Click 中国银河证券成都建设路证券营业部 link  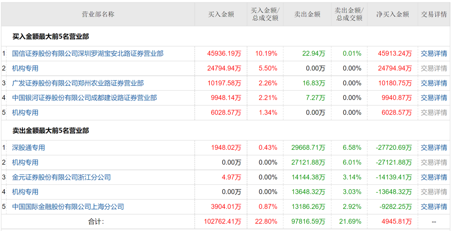(84, 98)
